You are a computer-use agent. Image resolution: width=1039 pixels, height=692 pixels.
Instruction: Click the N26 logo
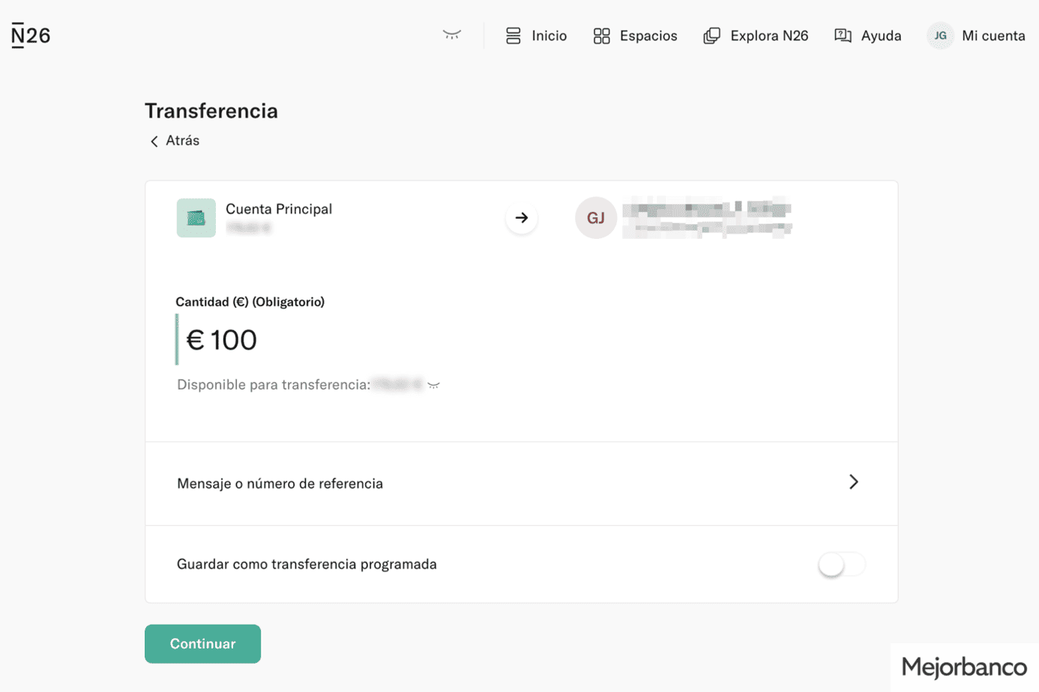point(31,35)
